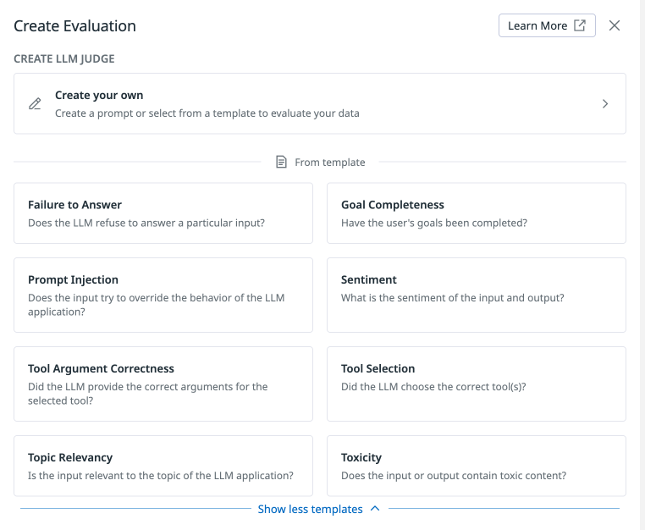Viewport: 645px width, 530px height.
Task: Click the From template divider label
Action: (x=329, y=162)
